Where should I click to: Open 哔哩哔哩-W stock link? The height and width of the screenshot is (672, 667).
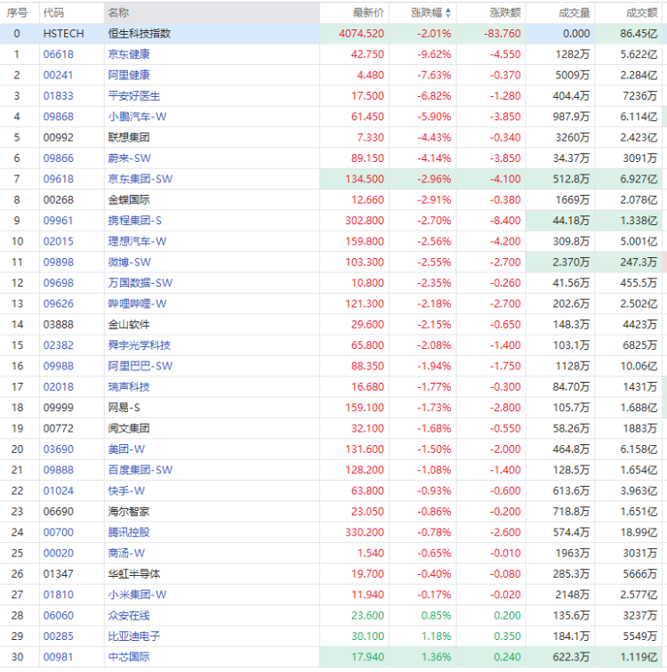[137, 304]
